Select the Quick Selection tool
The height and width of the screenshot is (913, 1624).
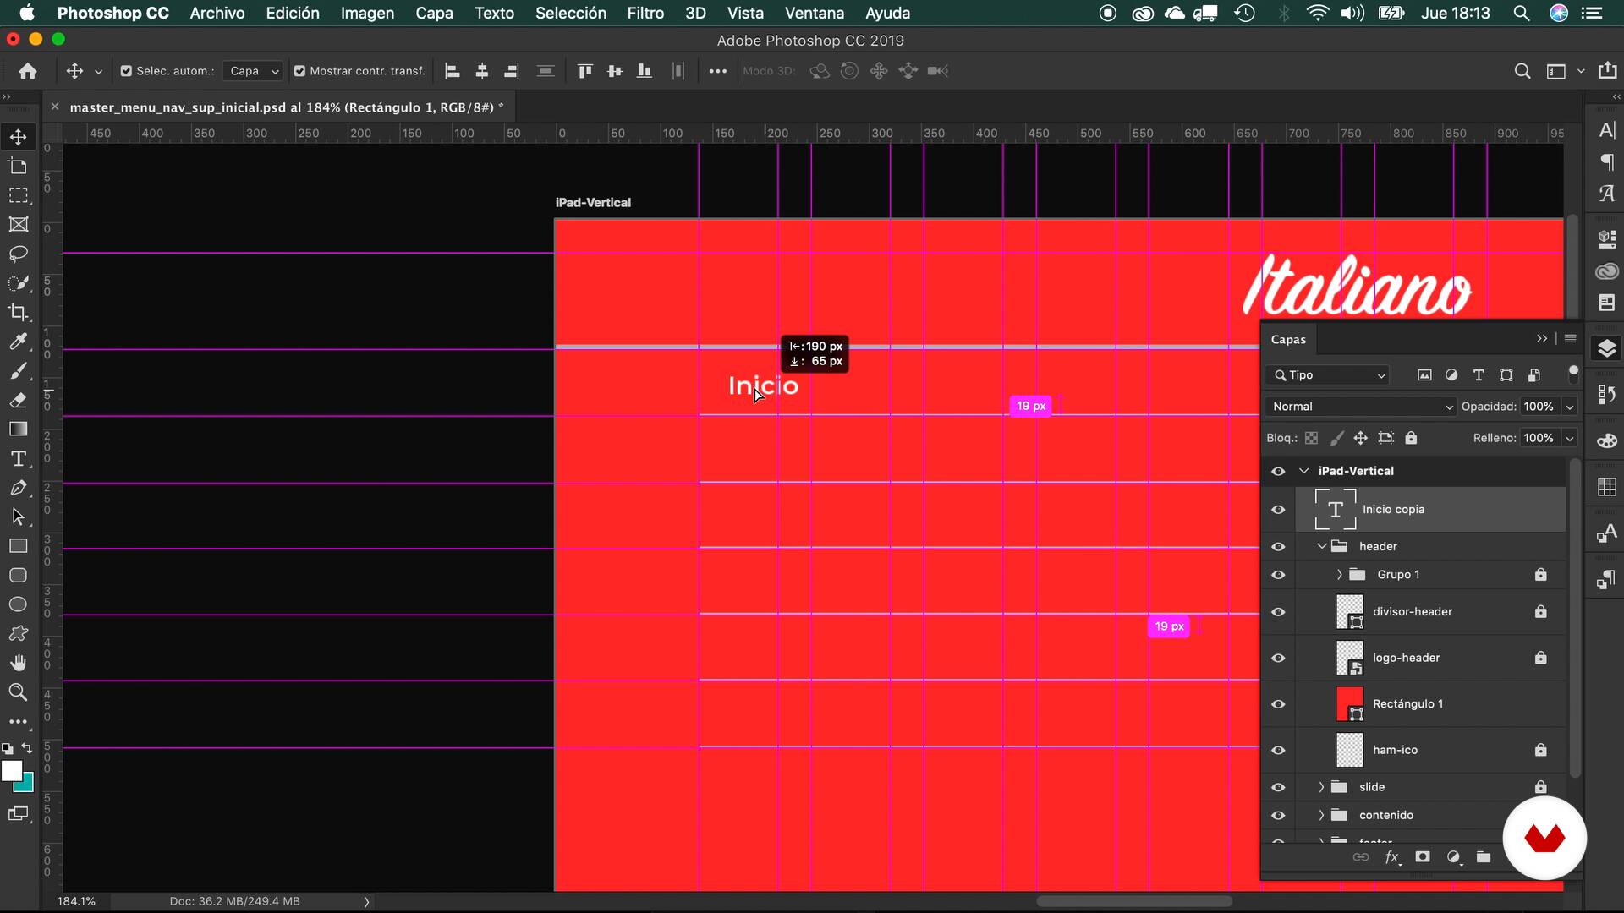pos(18,283)
